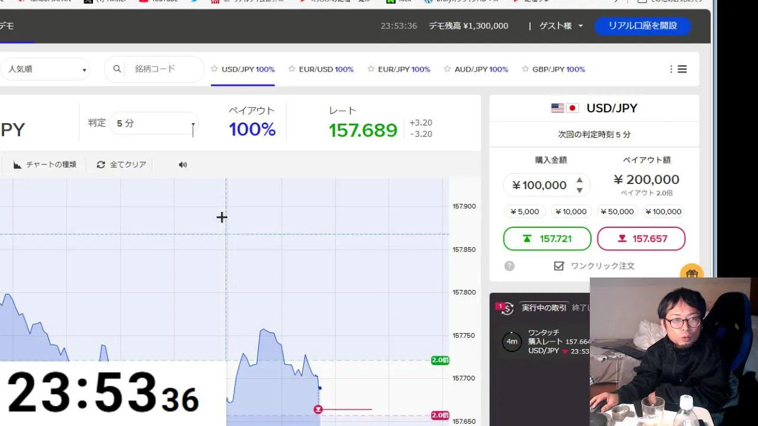Expand the ゲスト様 account menu
Viewport: 758px width, 426px height.
pos(561,26)
